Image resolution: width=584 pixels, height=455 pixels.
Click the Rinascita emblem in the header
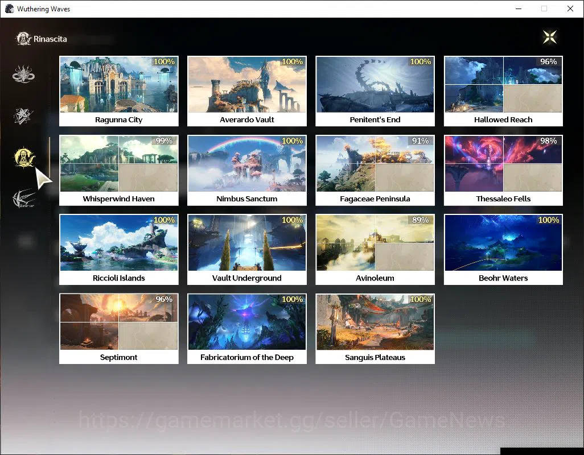pyautogui.click(x=23, y=39)
